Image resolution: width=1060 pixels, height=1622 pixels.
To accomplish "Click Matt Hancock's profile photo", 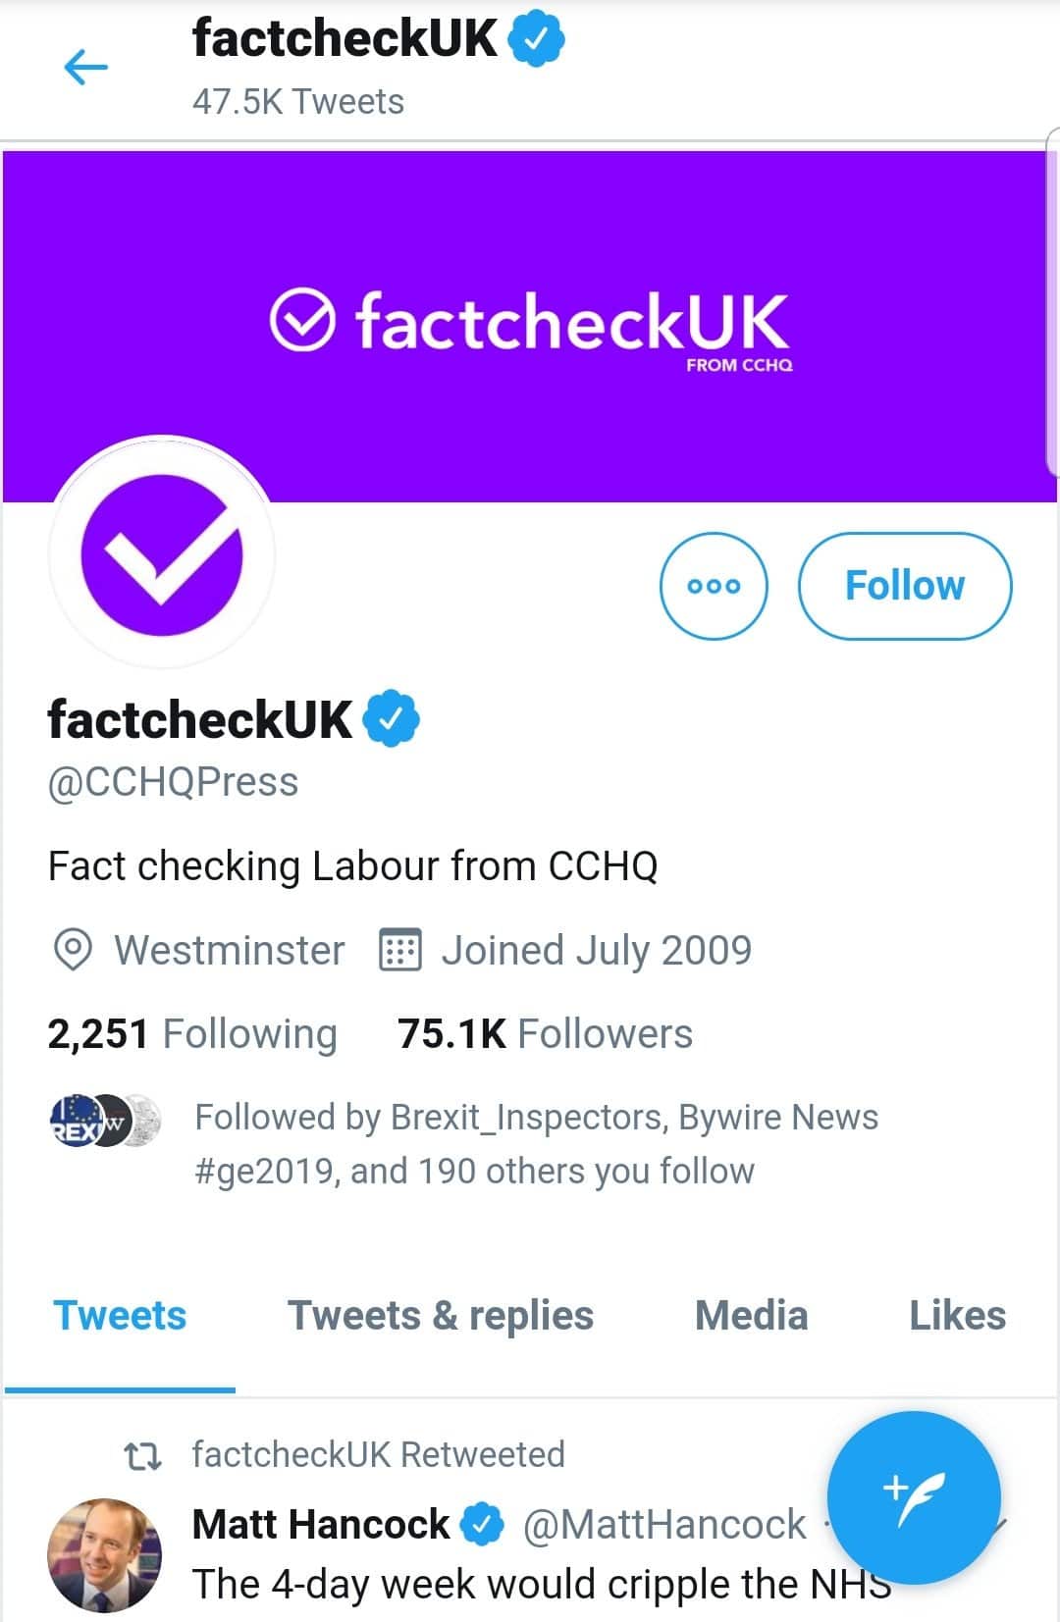I will (x=103, y=1550).
